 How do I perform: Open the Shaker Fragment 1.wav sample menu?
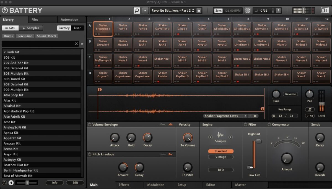coord(223,116)
